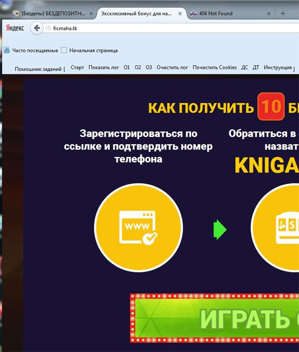Open the Начальная страница bookmark
This screenshot has width=299, height=352.
pos(89,51)
